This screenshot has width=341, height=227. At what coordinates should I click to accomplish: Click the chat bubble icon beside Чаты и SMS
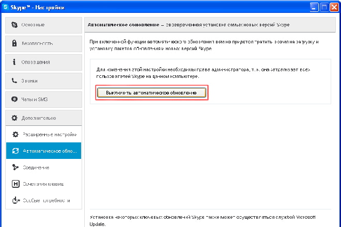[14, 99]
